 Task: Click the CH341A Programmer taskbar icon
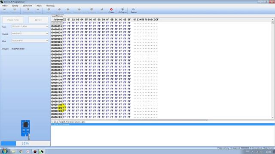pyautogui.click(x=42, y=151)
